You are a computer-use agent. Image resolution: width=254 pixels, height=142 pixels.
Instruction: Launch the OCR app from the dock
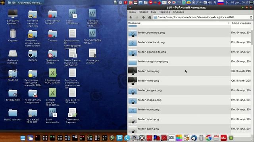tap(171, 138)
